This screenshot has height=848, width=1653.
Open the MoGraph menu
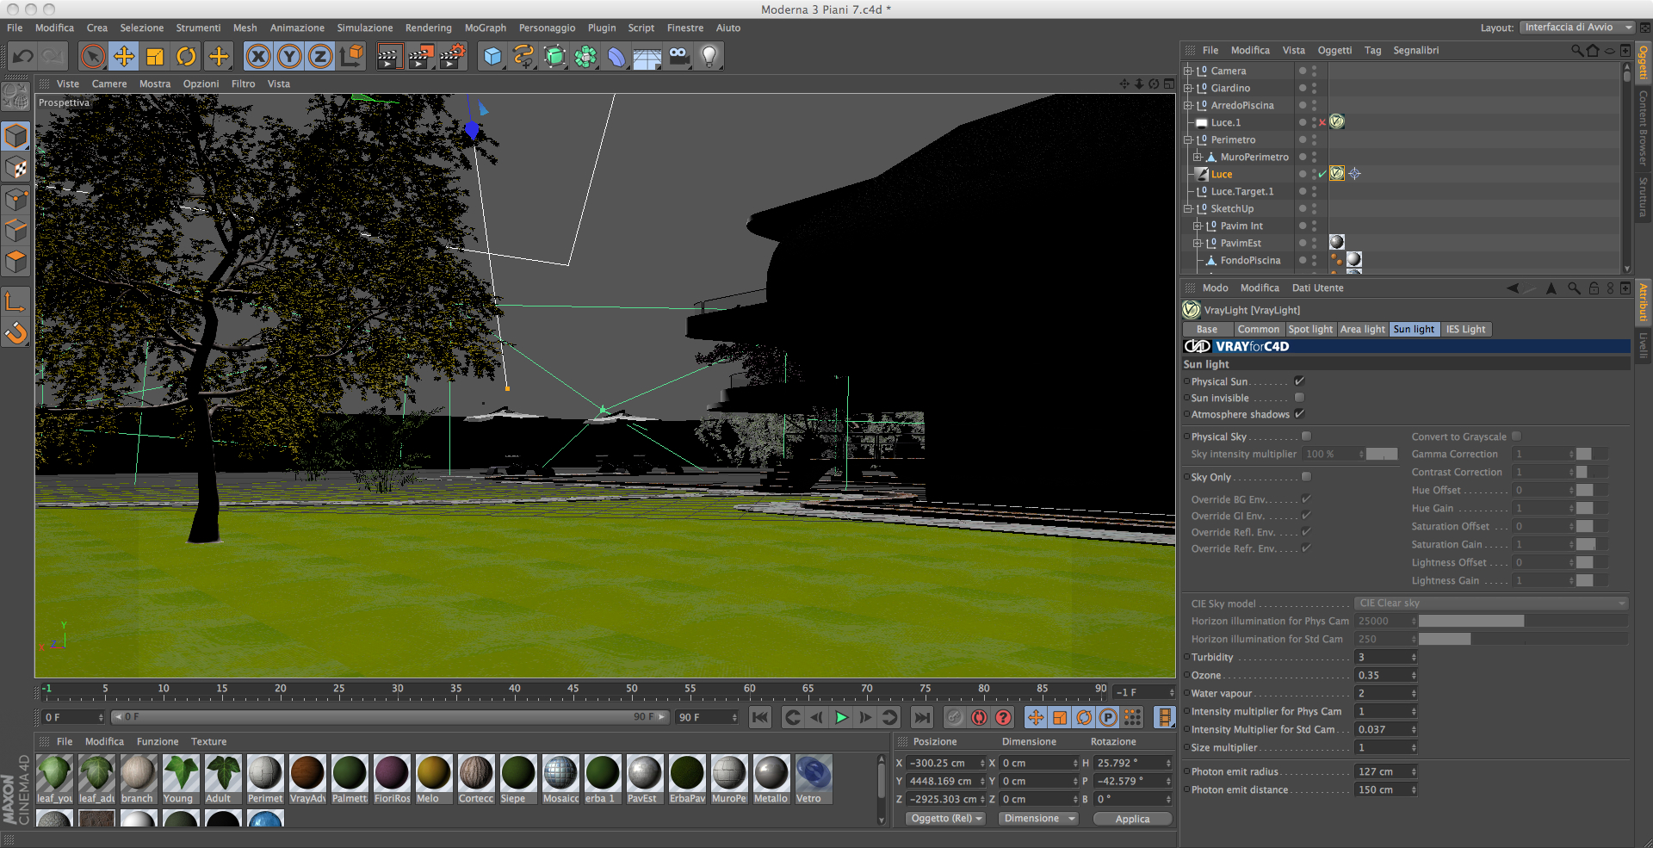(486, 28)
